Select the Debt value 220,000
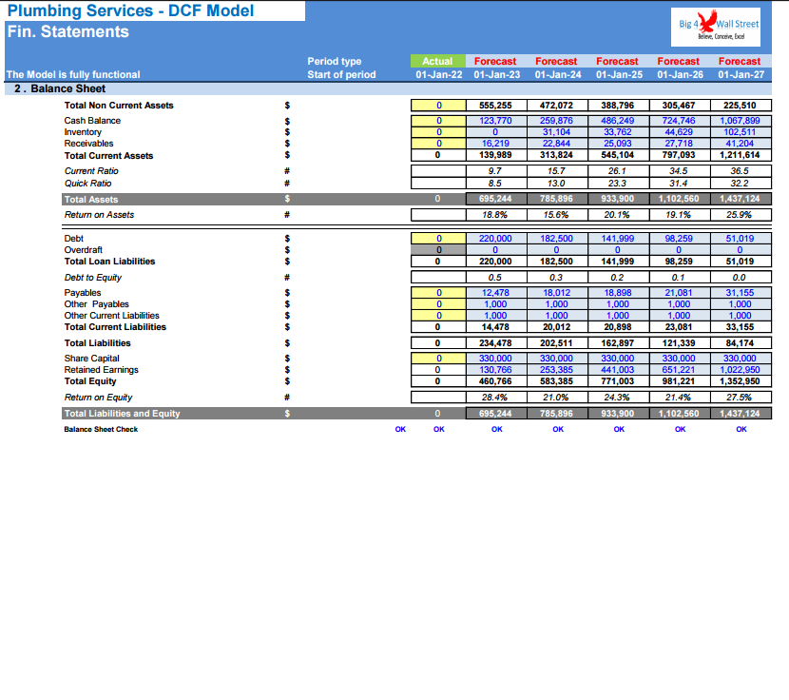The image size is (789, 700). tap(496, 239)
